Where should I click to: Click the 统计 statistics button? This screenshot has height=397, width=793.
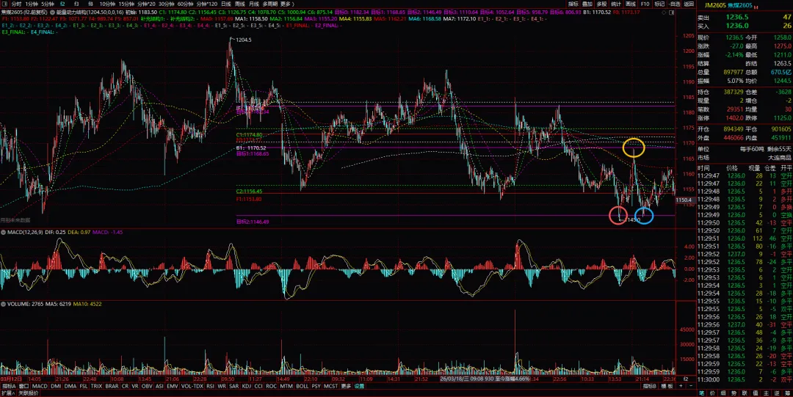[616, 4]
